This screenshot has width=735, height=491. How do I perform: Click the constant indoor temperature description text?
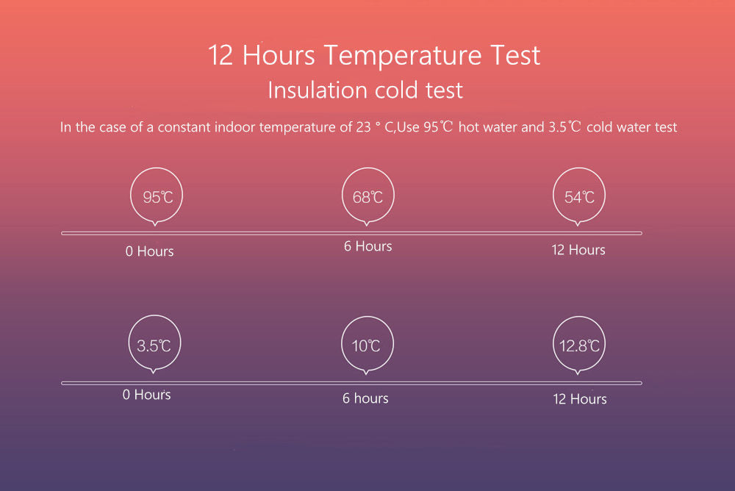click(x=368, y=127)
